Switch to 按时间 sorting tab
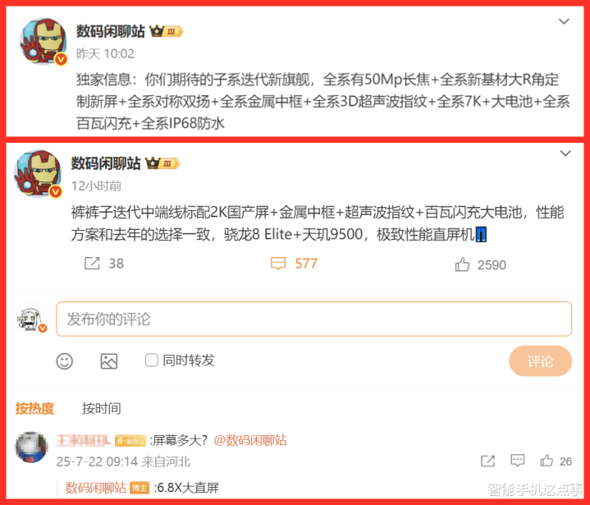590x505 pixels. [101, 408]
